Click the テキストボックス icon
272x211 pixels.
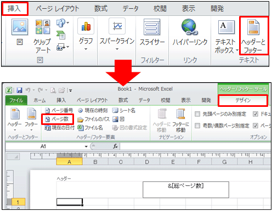point(226,27)
